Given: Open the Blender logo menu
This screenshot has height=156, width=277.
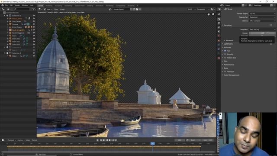Looking at the screenshot, I should 3,5.
